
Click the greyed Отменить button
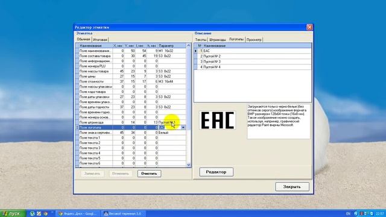pyautogui.click(x=121, y=174)
